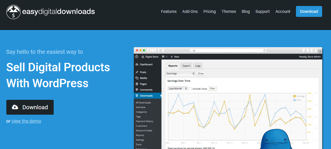The image size is (331, 149).
Task: Visit the Blog from the nav
Action: pos(246,11)
